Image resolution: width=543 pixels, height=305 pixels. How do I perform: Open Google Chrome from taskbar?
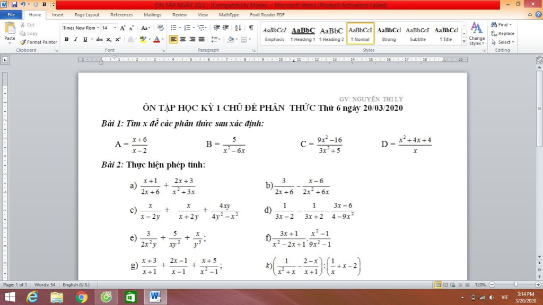pos(81,297)
